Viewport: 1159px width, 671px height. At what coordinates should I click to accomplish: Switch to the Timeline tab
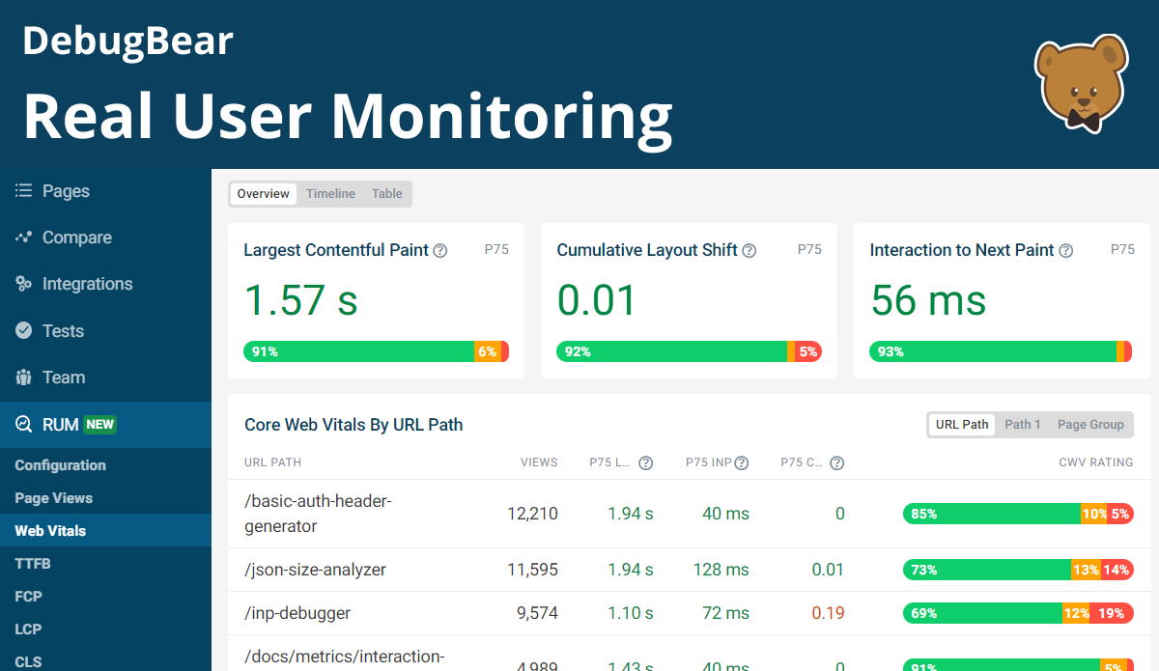tap(330, 193)
